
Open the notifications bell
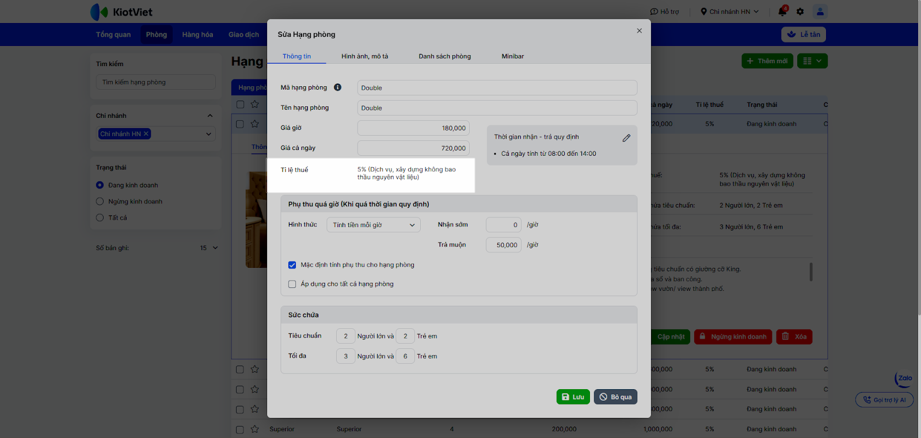pyautogui.click(x=782, y=11)
